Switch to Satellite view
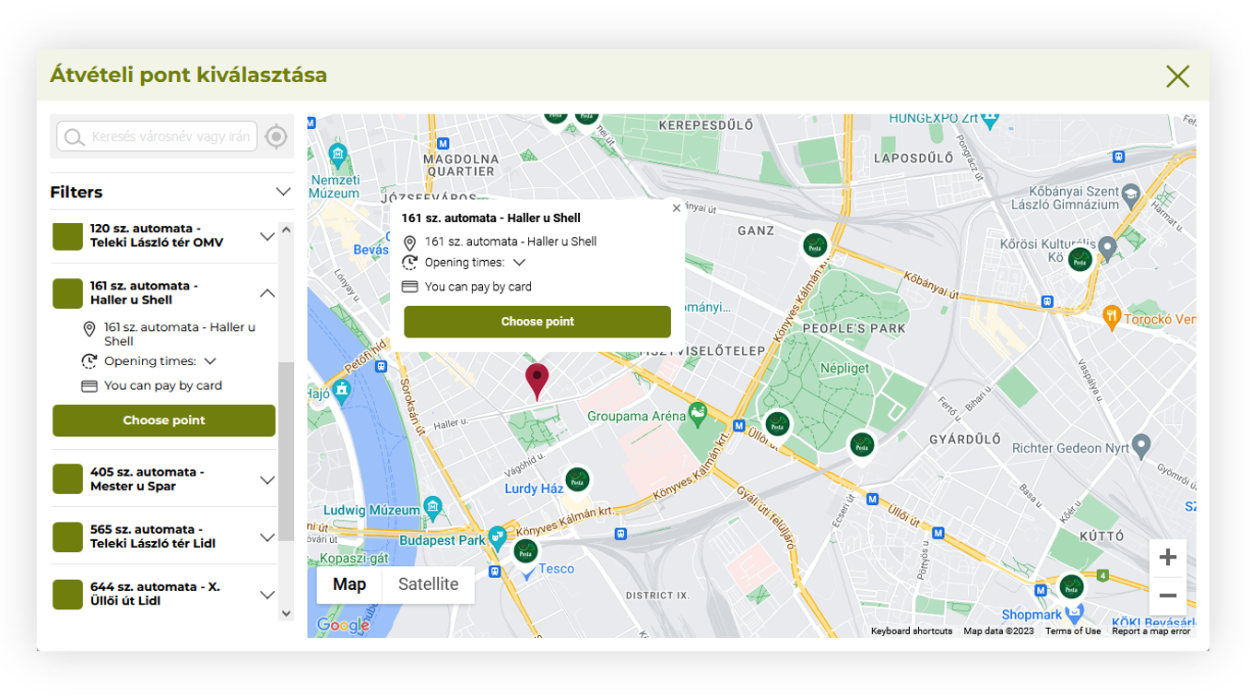 (428, 584)
